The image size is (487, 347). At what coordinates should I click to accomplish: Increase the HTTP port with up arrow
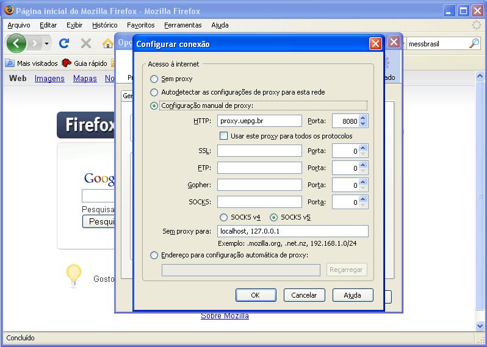pyautogui.click(x=363, y=118)
